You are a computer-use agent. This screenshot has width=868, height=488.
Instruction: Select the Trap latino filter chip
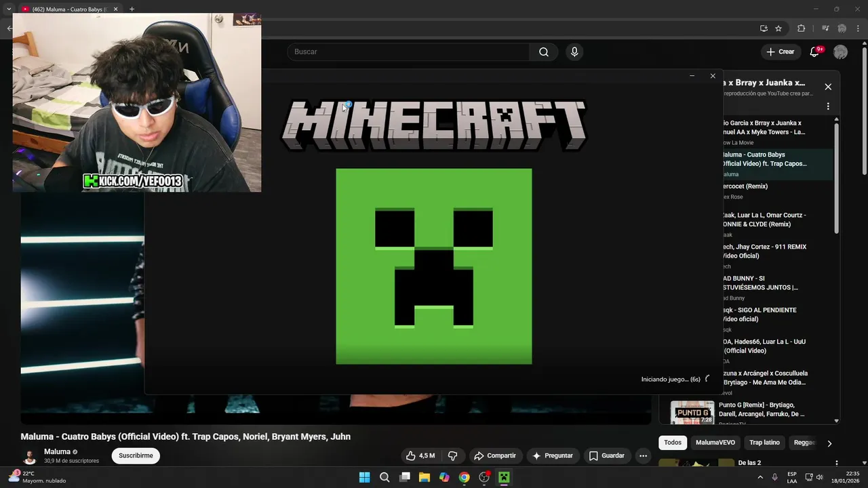(x=764, y=443)
